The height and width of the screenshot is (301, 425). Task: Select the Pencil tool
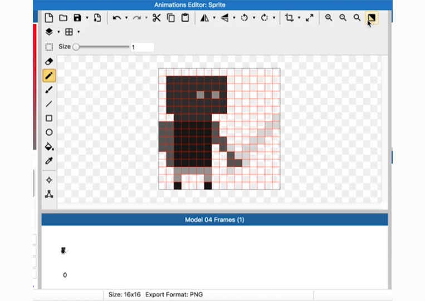coord(49,76)
